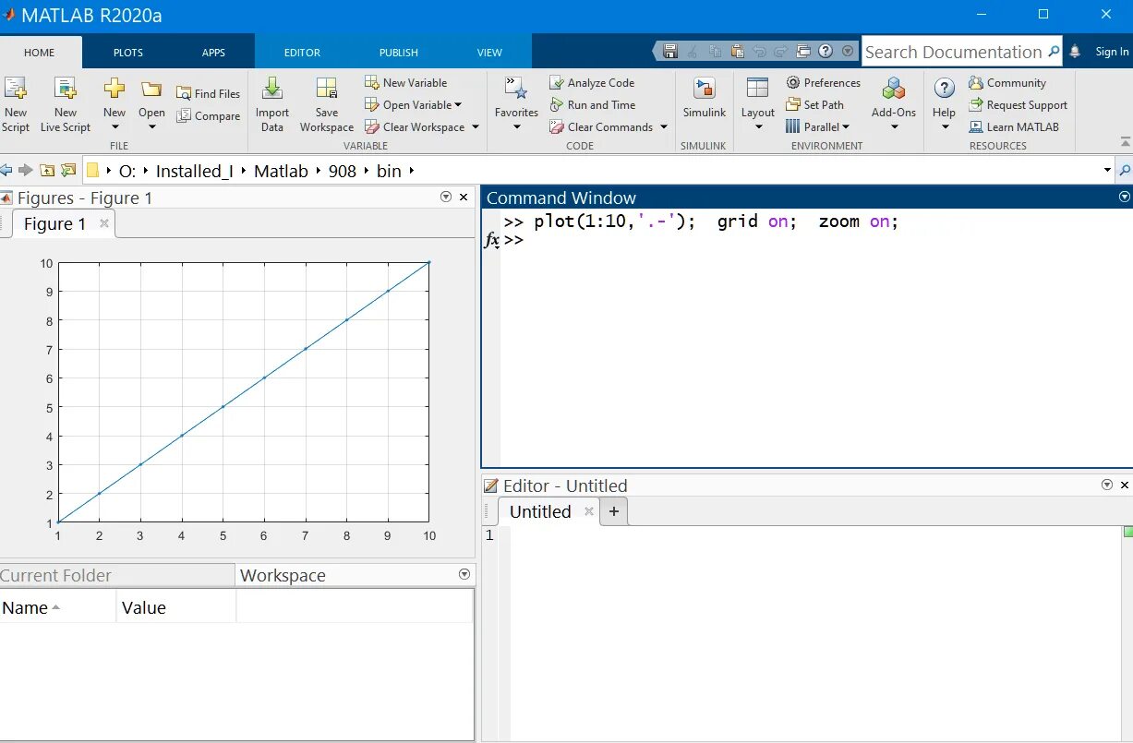Switch to the PLOTS tab
Screen dimensions: 1133x743
tap(128, 53)
